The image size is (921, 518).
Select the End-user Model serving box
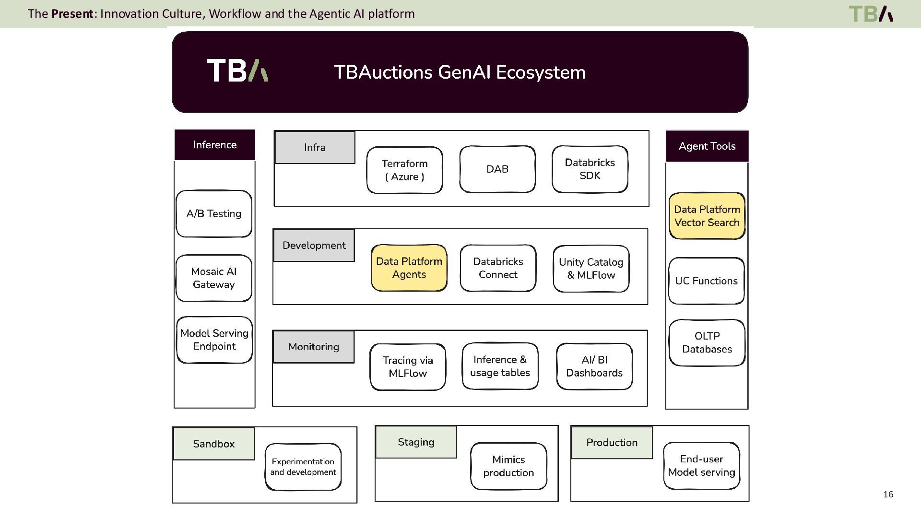coord(701,465)
